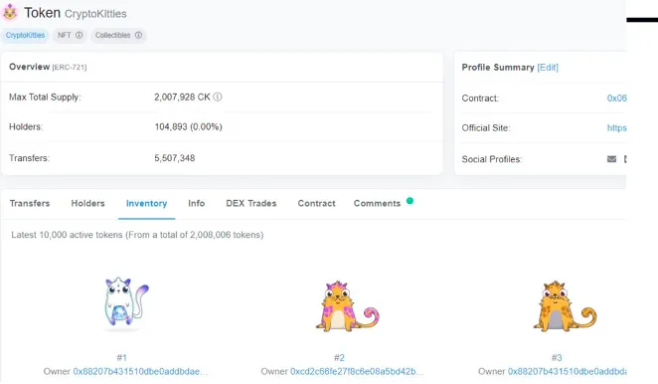Click the Max Total Supply label
The height and width of the screenshot is (384, 658).
(x=45, y=97)
